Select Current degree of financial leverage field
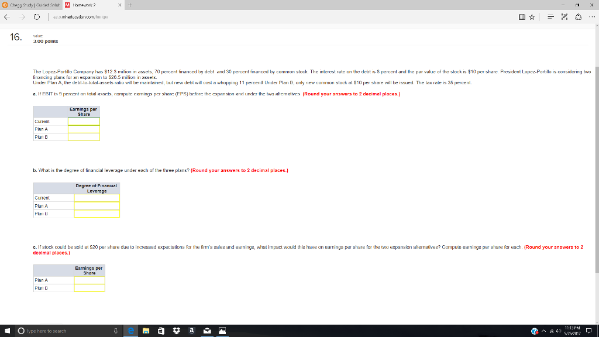Screen dimensions: 599x337 [97, 198]
